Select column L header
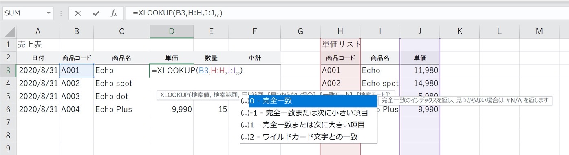Viewport: 569px width, 155px height. pyautogui.click(x=499, y=32)
